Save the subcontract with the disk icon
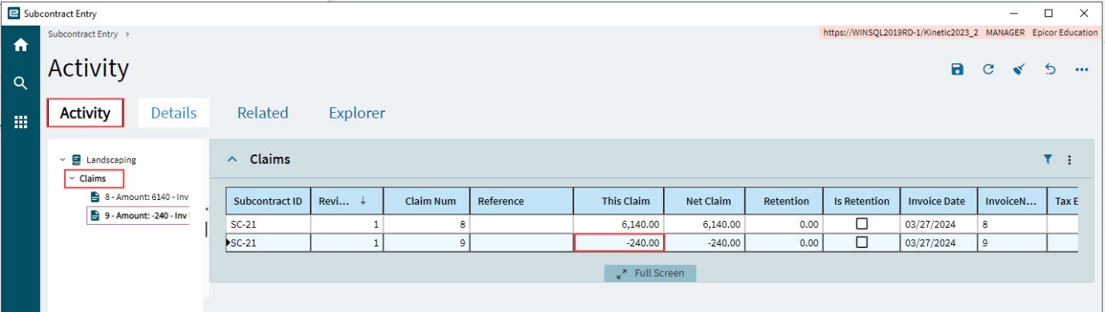 [957, 70]
